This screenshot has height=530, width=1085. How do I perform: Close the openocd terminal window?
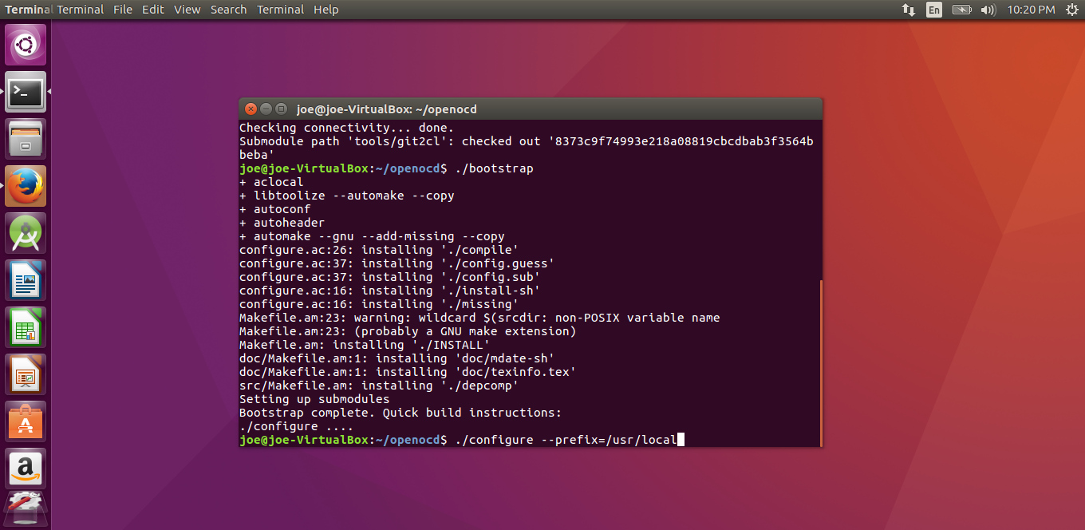click(251, 109)
